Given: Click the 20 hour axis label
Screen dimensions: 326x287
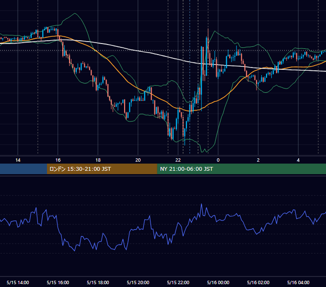Looking at the screenshot, I should [x=138, y=160].
